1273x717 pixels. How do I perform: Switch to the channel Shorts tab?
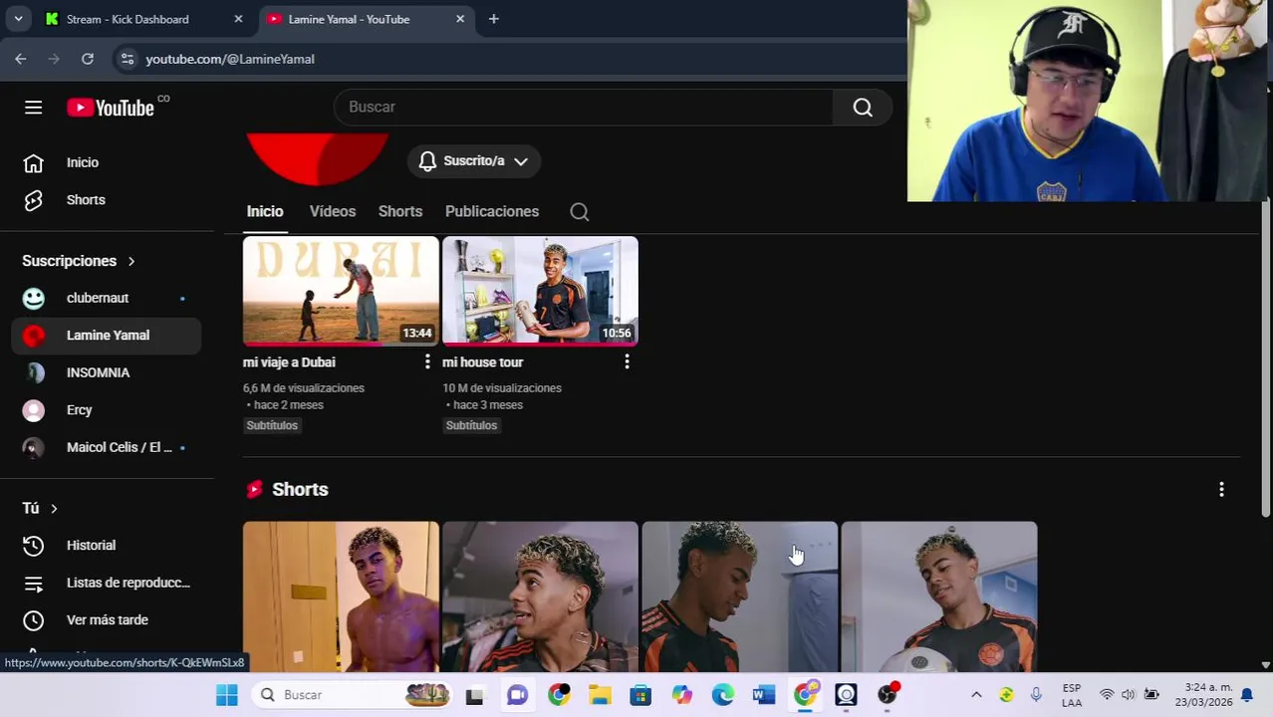[x=400, y=211]
